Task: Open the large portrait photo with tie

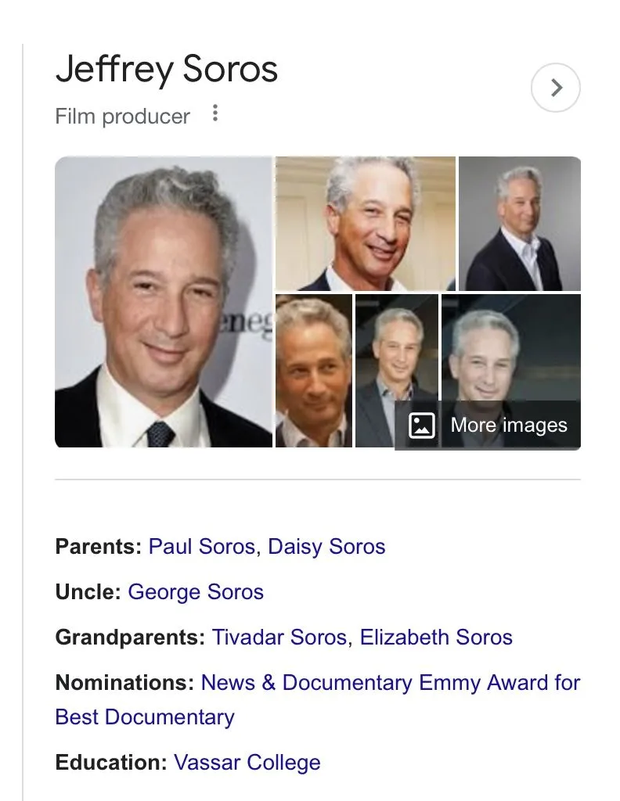Action: 164,302
